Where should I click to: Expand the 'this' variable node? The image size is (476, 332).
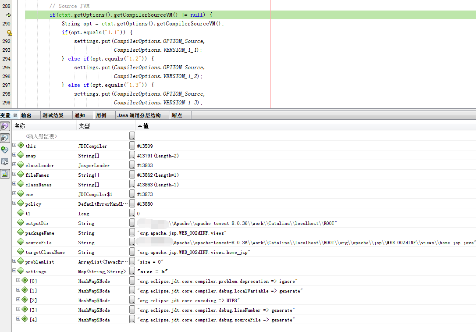coord(14,145)
